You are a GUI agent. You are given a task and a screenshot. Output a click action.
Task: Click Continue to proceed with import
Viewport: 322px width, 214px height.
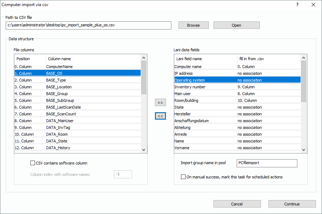coord(292,204)
